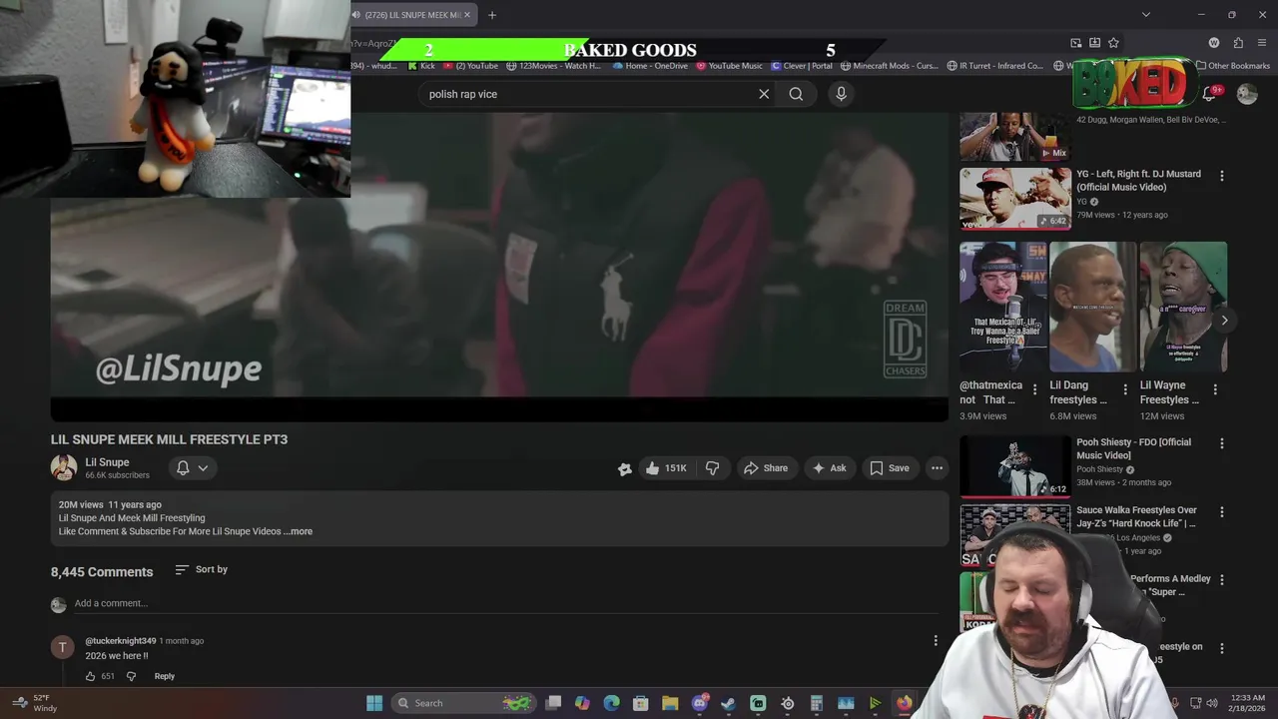Screen dimensions: 1278x719
Task: Open the Lil Snupe channel name link
Action: click(x=107, y=462)
